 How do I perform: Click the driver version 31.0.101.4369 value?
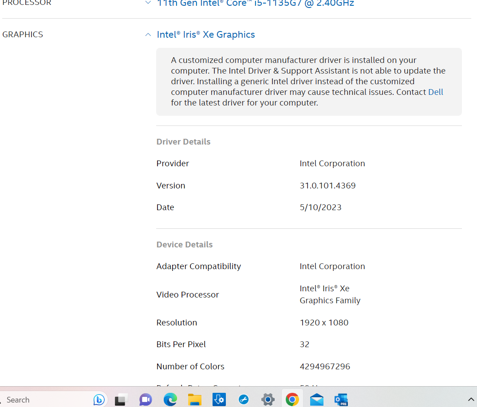[x=327, y=186]
